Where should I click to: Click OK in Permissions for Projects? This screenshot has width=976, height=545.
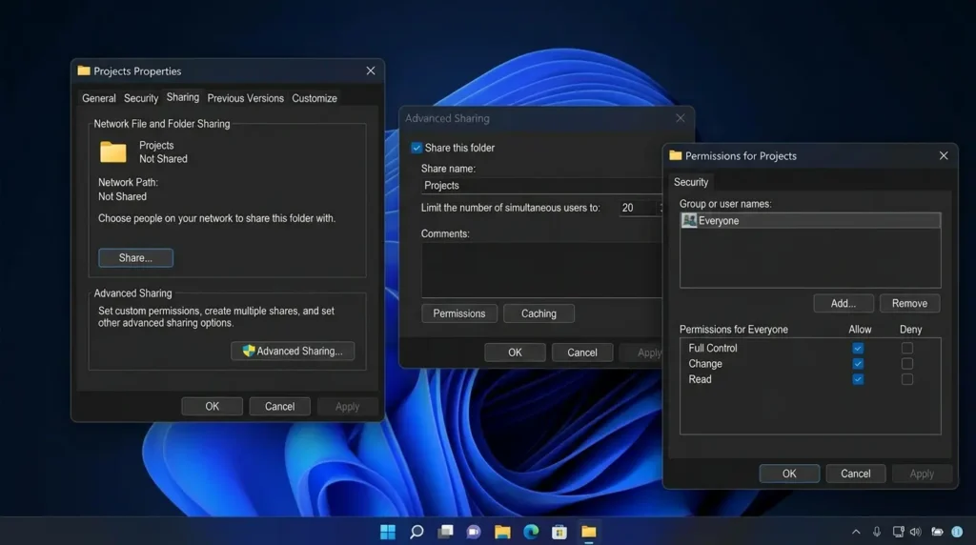789,474
